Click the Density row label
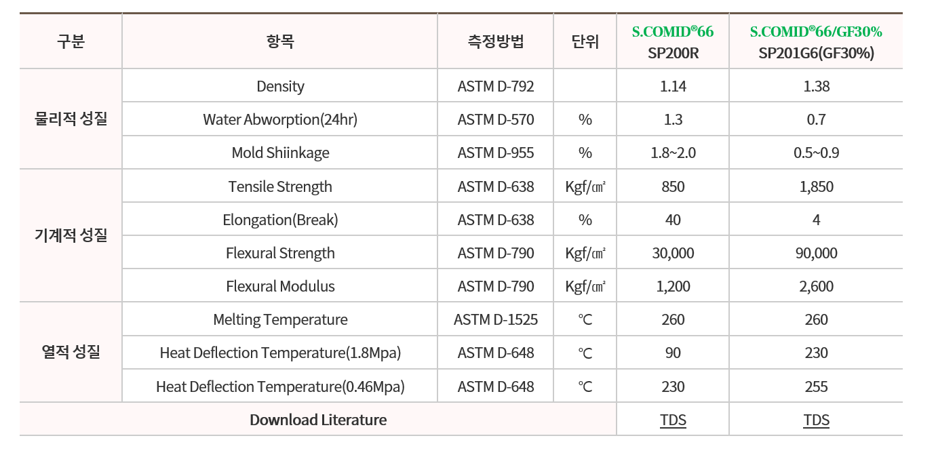Image resolution: width=936 pixels, height=455 pixels. [280, 87]
